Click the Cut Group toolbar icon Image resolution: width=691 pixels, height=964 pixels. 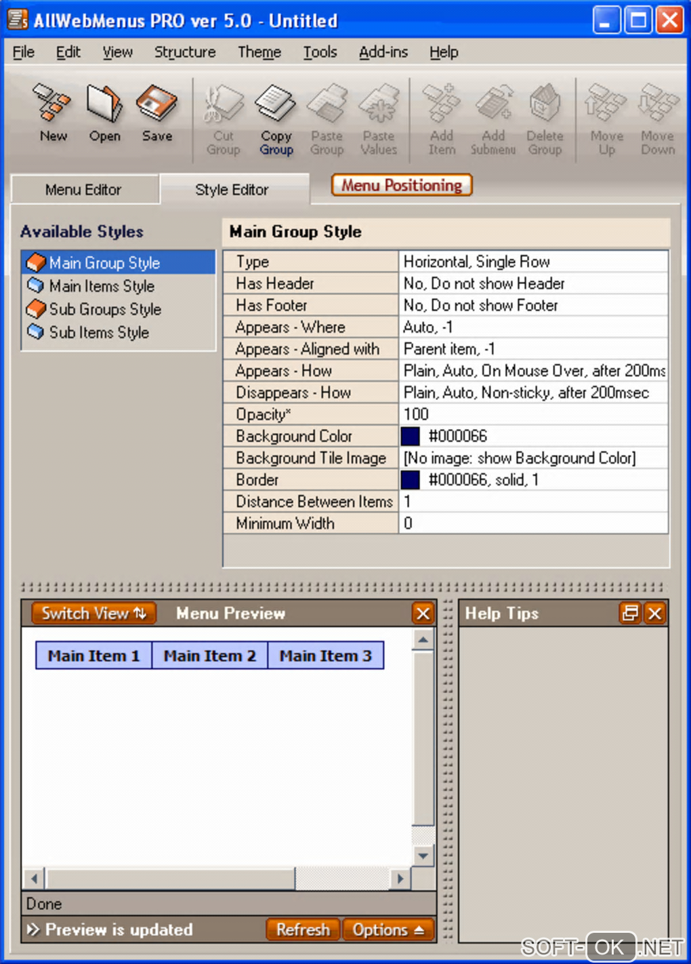pyautogui.click(x=224, y=121)
